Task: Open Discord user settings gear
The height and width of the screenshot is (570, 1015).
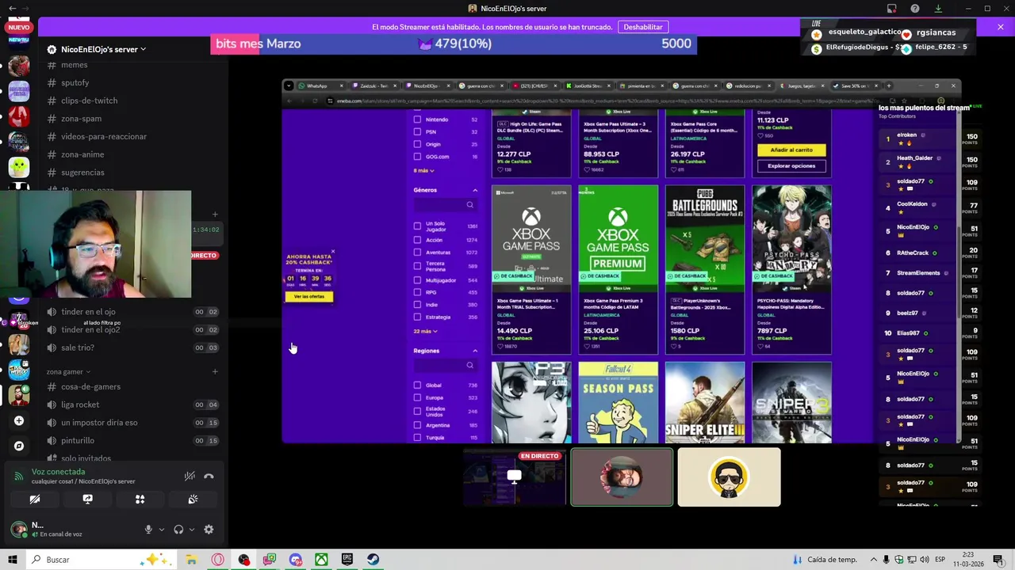Action: [209, 530]
